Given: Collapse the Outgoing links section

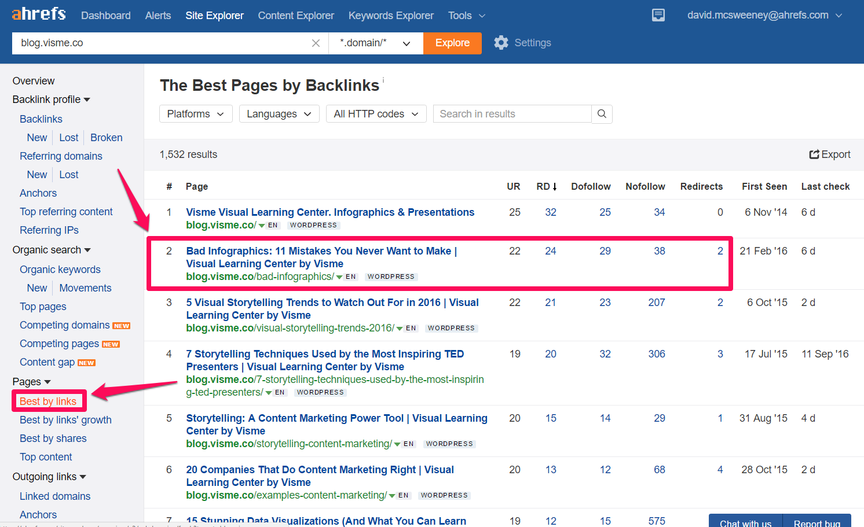Looking at the screenshot, I should click(49, 477).
